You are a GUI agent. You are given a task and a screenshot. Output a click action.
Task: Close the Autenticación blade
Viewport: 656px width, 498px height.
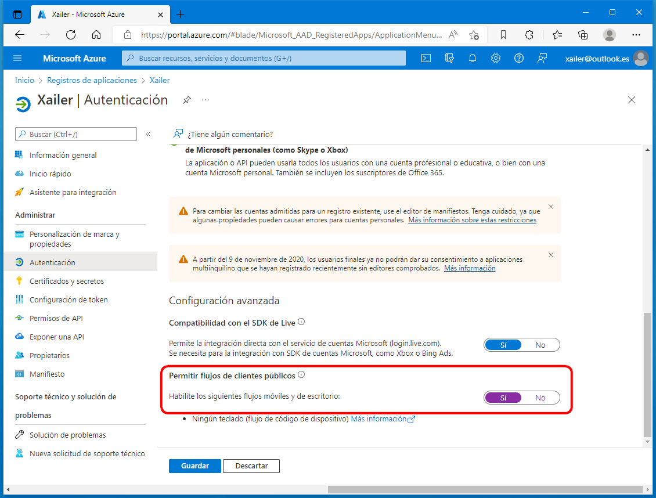632,100
